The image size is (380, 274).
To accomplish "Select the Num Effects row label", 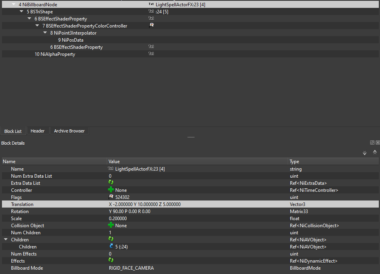I will click(x=24, y=254).
